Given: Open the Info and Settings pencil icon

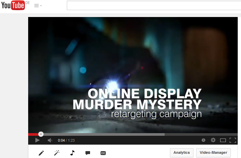Looking at the screenshot, I should (41, 153).
